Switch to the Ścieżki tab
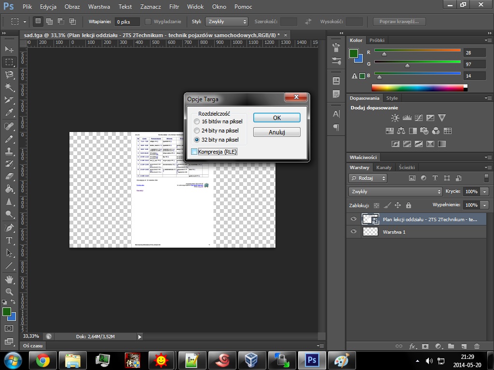 [407, 167]
